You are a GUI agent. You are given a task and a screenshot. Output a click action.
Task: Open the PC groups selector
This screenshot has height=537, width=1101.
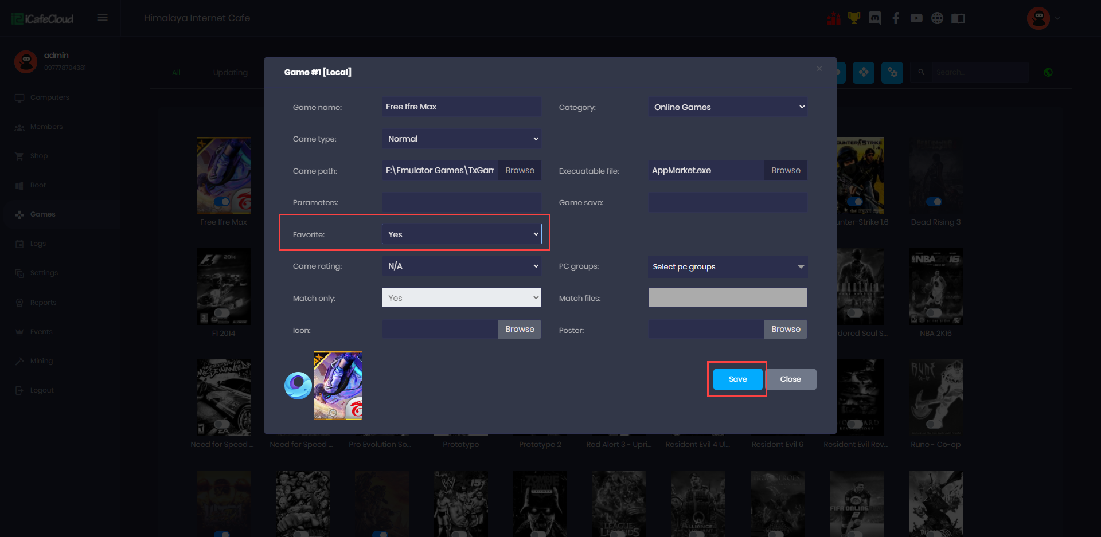[727, 267]
